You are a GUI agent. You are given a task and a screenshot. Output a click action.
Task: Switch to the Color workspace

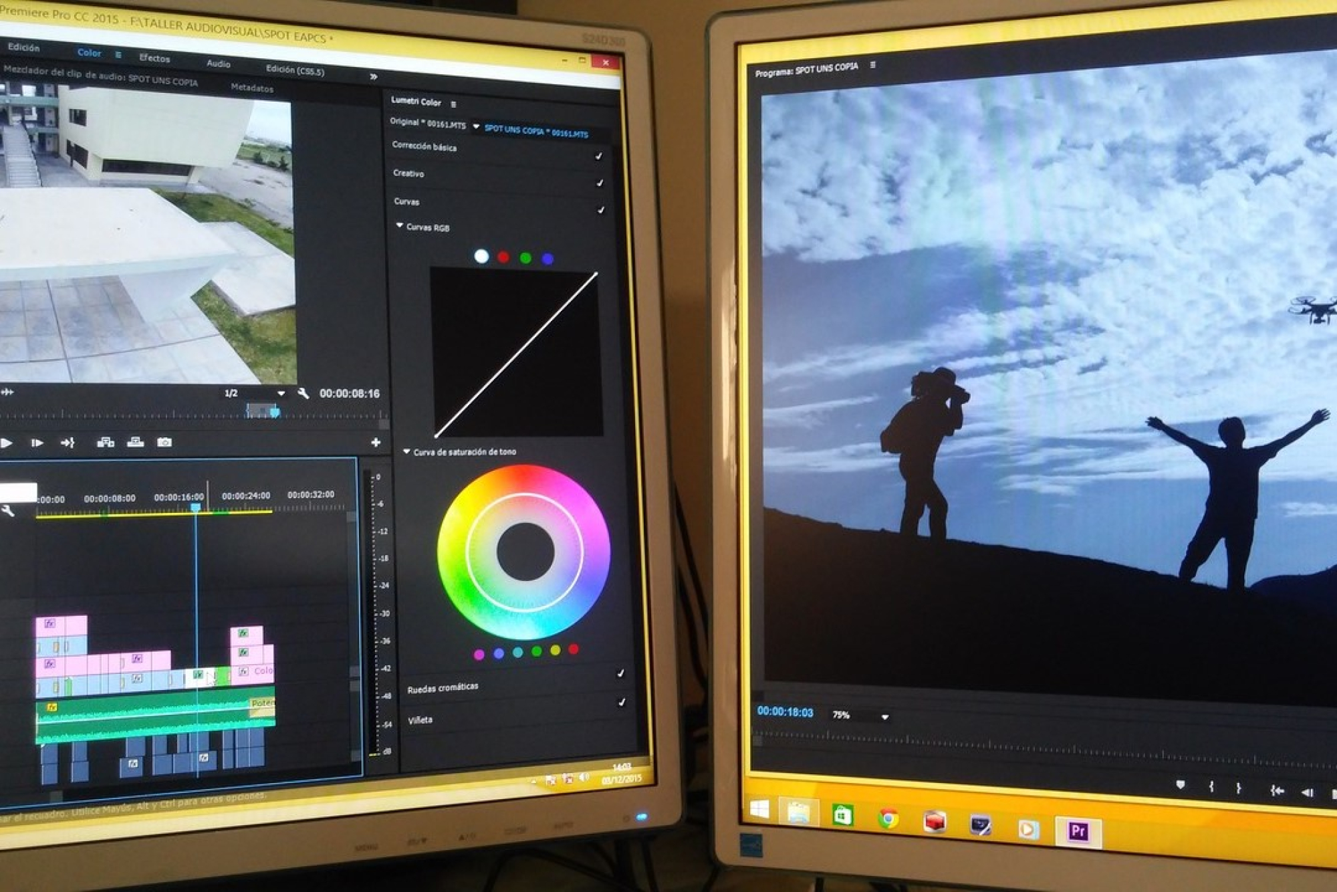click(x=89, y=53)
